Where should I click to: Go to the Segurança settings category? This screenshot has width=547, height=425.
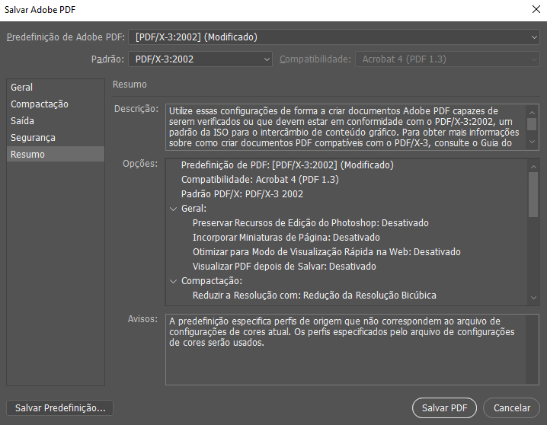[33, 138]
